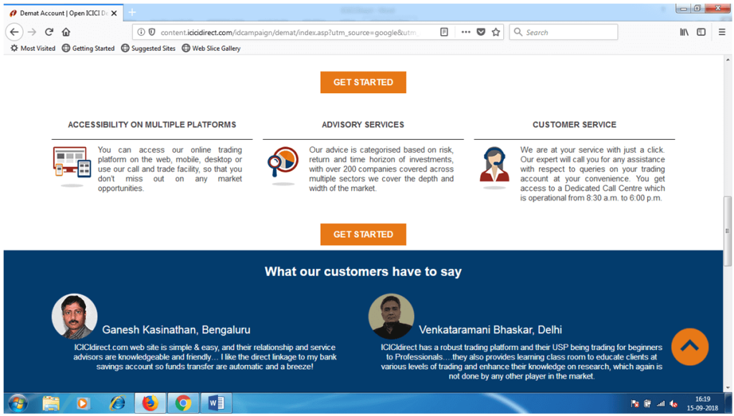Close the Demat Account tab
Image resolution: width=734 pixels, height=416 pixels.
(114, 13)
